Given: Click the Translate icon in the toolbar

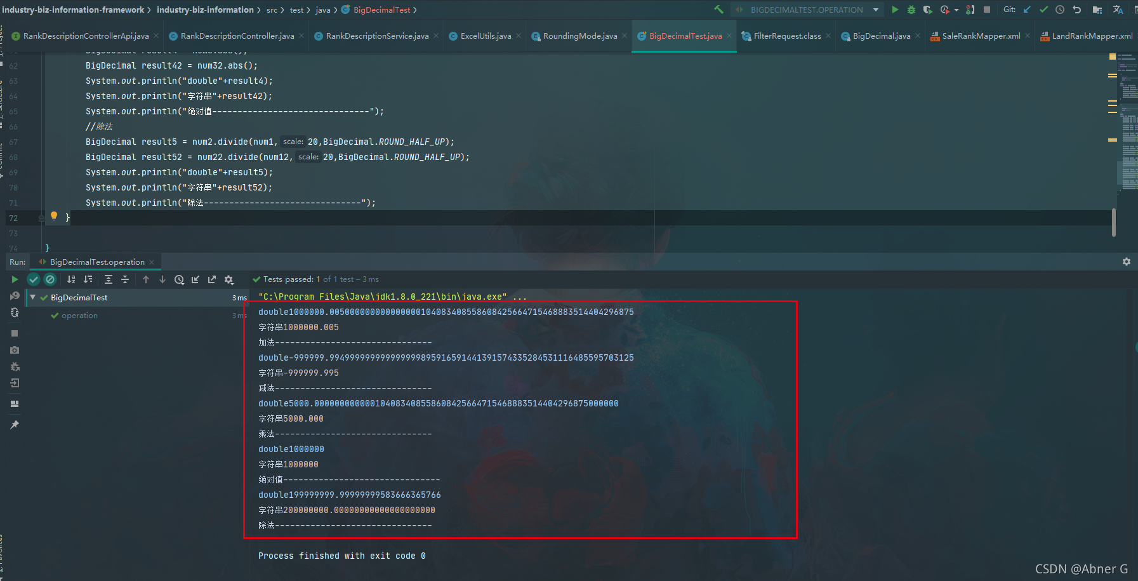Looking at the screenshot, I should (x=1118, y=10).
